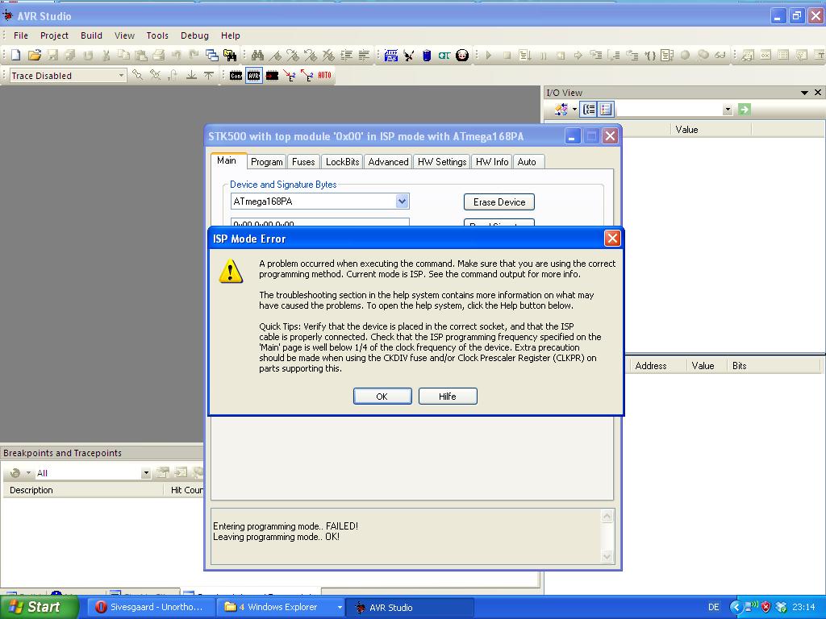This screenshot has width=826, height=619.
Task: Open the I/O View panel menu arrow
Action: coord(804,93)
